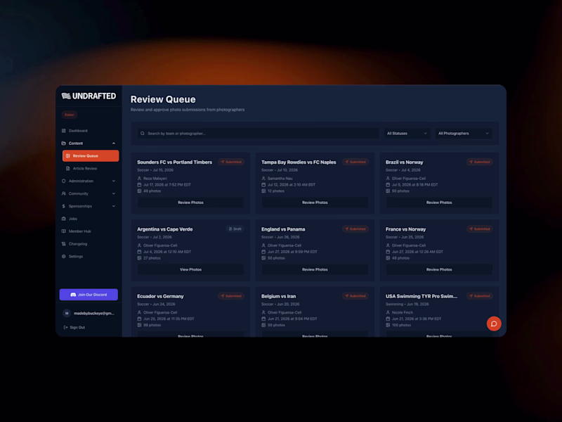Click USA Swimming TYR Pro Swim card title
562x422 pixels.
[x=421, y=296]
